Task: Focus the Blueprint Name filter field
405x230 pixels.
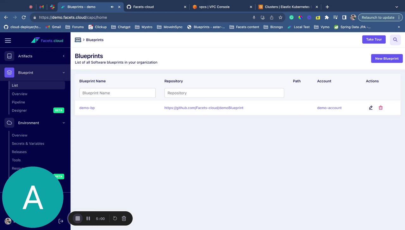Action: (x=117, y=93)
